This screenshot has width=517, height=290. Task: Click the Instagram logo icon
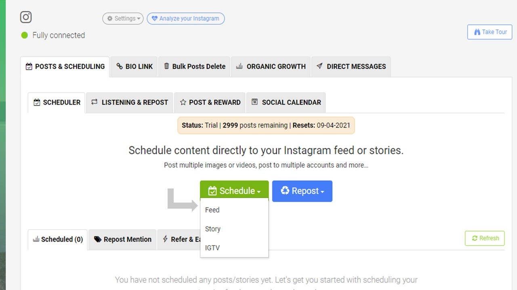(26, 17)
